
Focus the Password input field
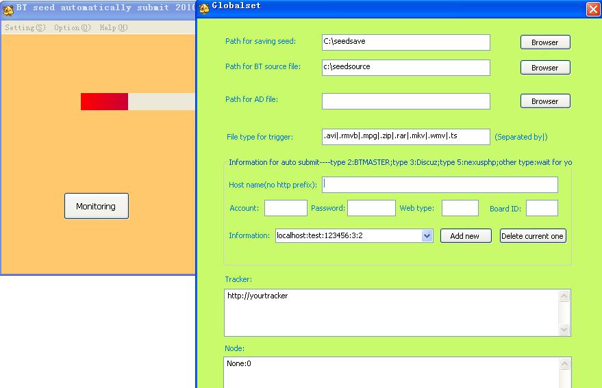[371, 208]
